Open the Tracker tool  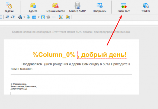coord(146,7)
